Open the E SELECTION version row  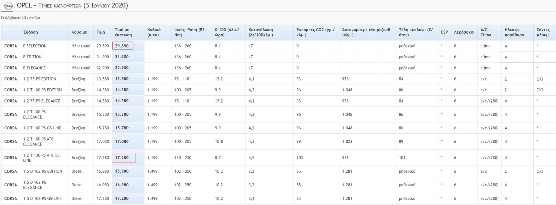[35, 46]
